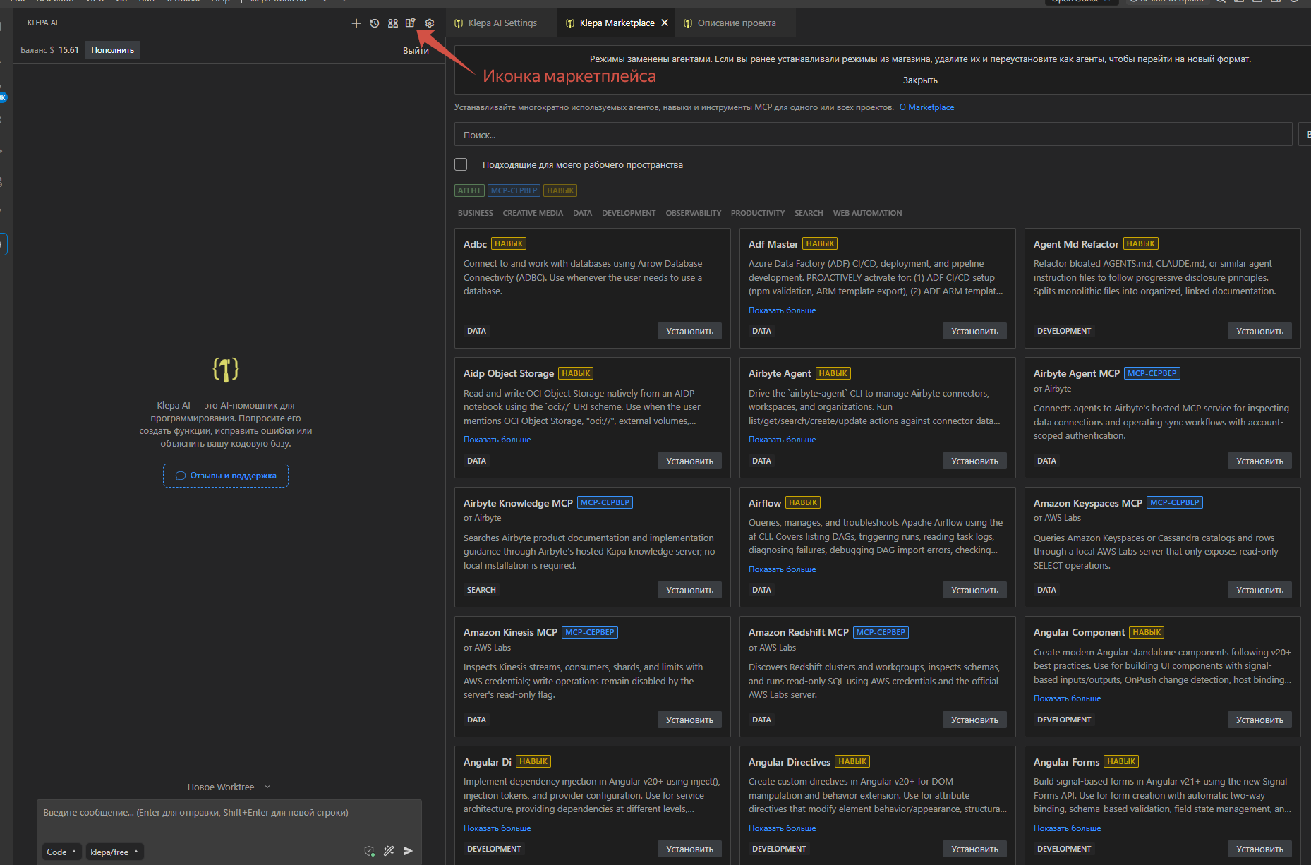Viewport: 1311px width, 865px height.
Task: Install the Airbyte Knowledge MCP server
Action: [689, 590]
